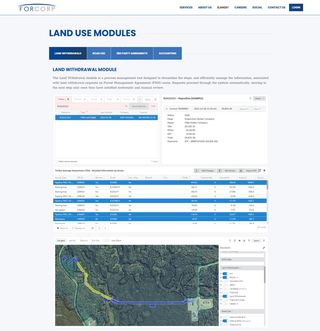Switch to the Road Use tab
Image resolution: width=320 pixels, height=331 pixels.
(99, 53)
